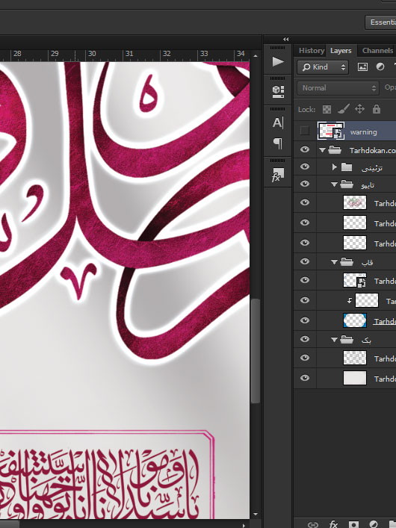Hide the بک group
Image resolution: width=396 pixels, height=528 pixels.
305,339
